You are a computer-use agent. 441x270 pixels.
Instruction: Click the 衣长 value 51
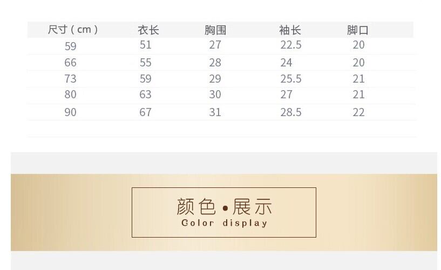146,45
